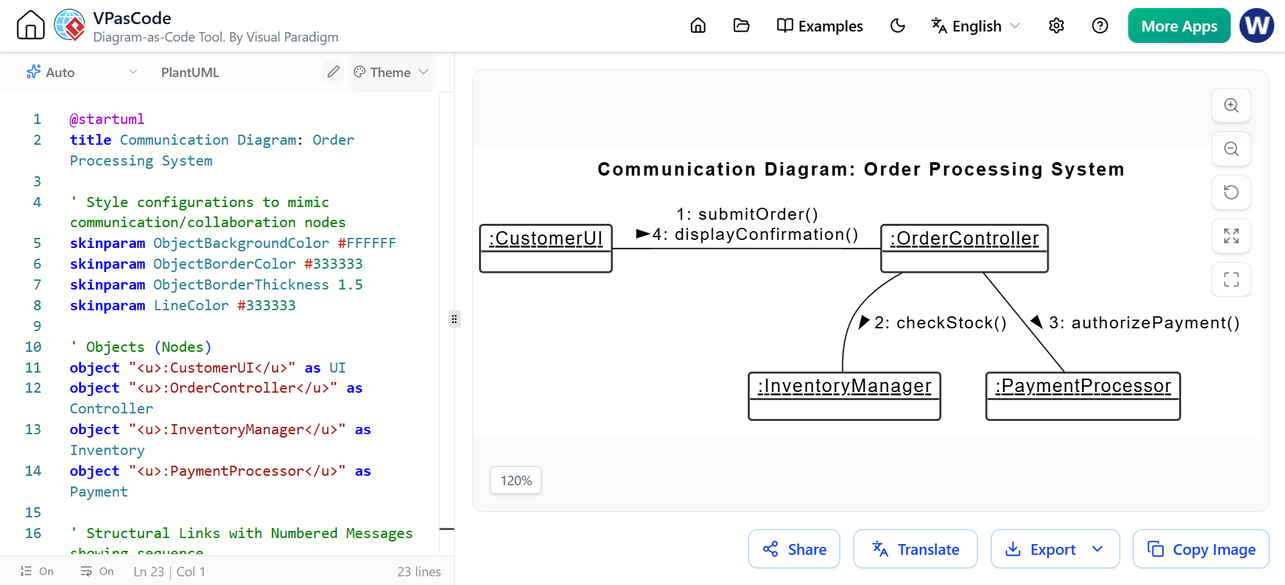Click the Translate button
The height and width of the screenshot is (585, 1285).
click(x=915, y=549)
